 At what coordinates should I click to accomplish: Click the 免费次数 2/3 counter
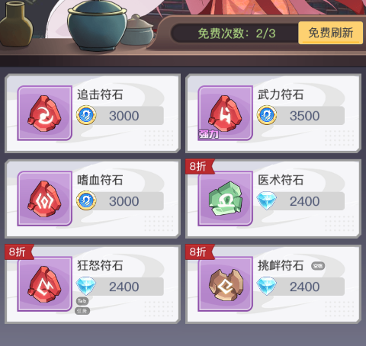point(236,34)
